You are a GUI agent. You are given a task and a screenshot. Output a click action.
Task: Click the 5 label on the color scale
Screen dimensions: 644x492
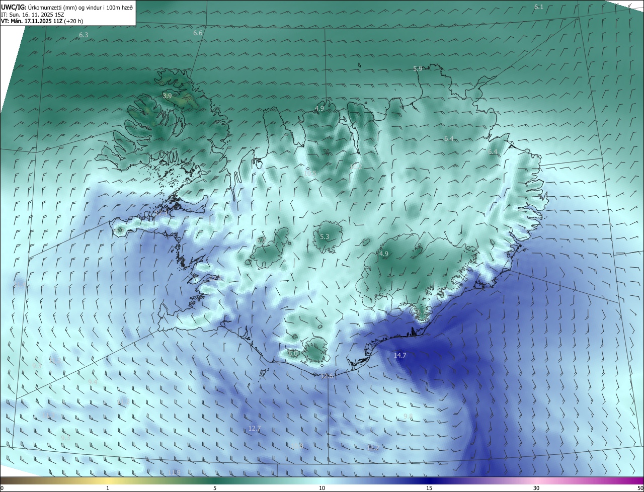pyautogui.click(x=215, y=488)
